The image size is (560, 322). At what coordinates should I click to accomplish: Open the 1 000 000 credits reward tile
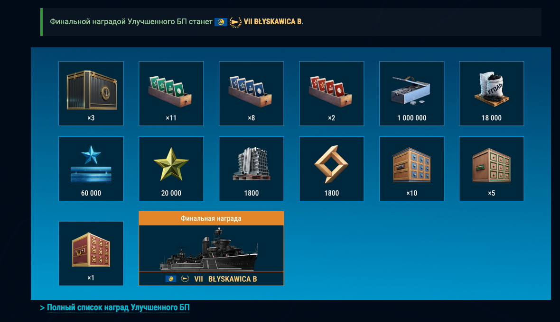[412, 93]
